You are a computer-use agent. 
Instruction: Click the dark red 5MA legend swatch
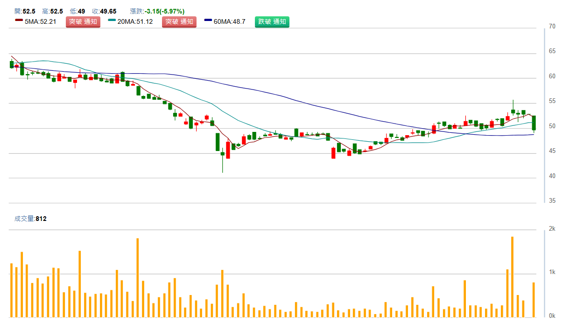coord(19,21)
